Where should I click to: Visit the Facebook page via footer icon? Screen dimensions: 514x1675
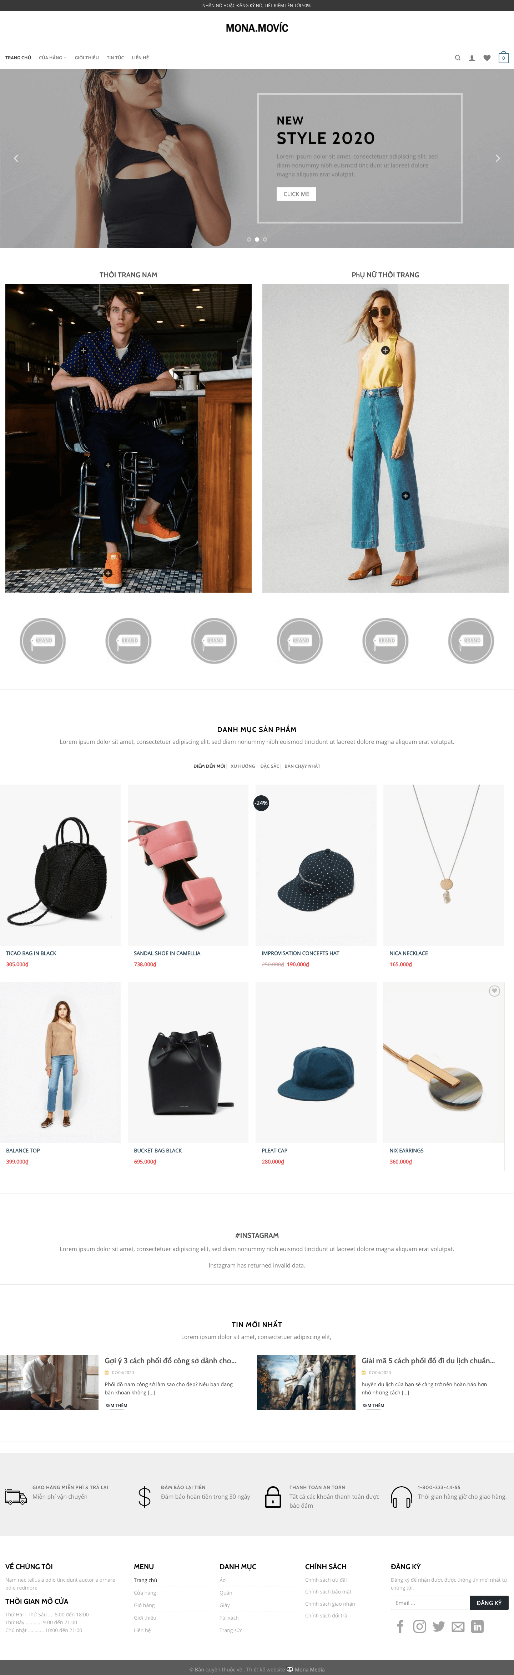(x=400, y=1626)
